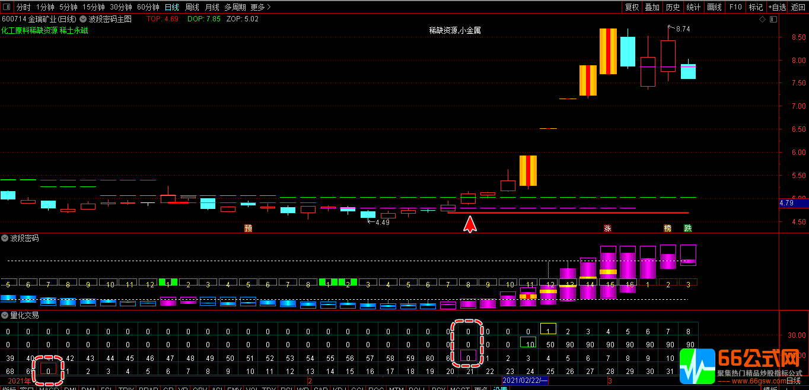This screenshot has height=390, width=809.
Task: Collapse the 波段密码 sub-panel arrow
Action: click(5, 238)
